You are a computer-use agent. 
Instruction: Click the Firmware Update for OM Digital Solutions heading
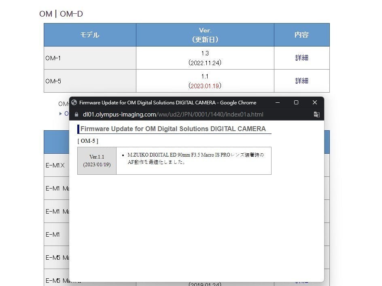pyautogui.click(x=173, y=129)
